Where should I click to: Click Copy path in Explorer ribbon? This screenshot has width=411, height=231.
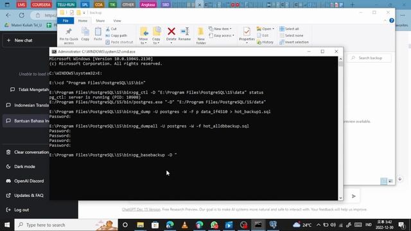pyautogui.click(x=116, y=35)
